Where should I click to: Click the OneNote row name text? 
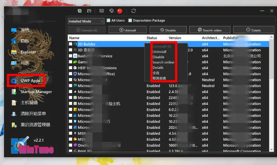(99, 145)
